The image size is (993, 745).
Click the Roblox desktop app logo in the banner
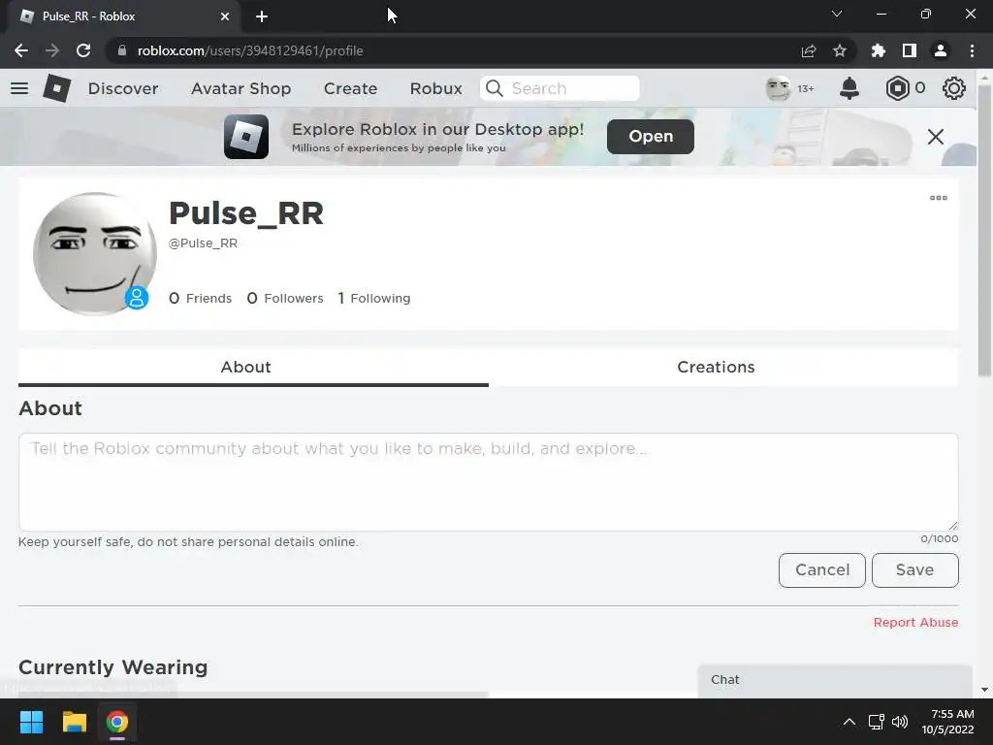tap(246, 136)
